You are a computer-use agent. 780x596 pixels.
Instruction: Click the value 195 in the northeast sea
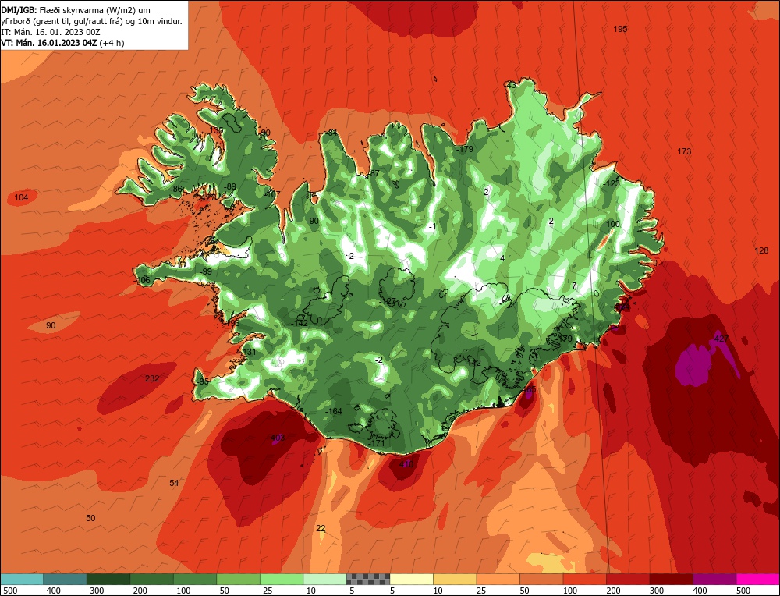[x=620, y=29]
